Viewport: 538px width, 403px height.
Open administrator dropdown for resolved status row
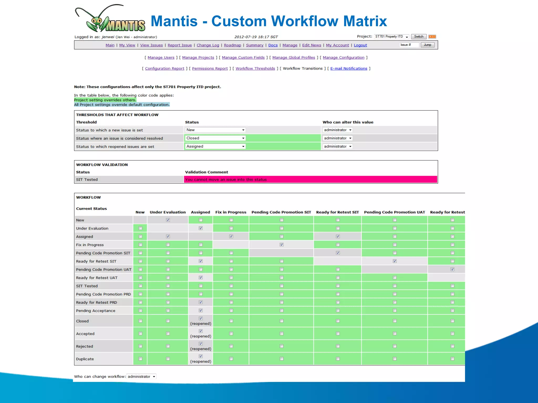point(338,138)
